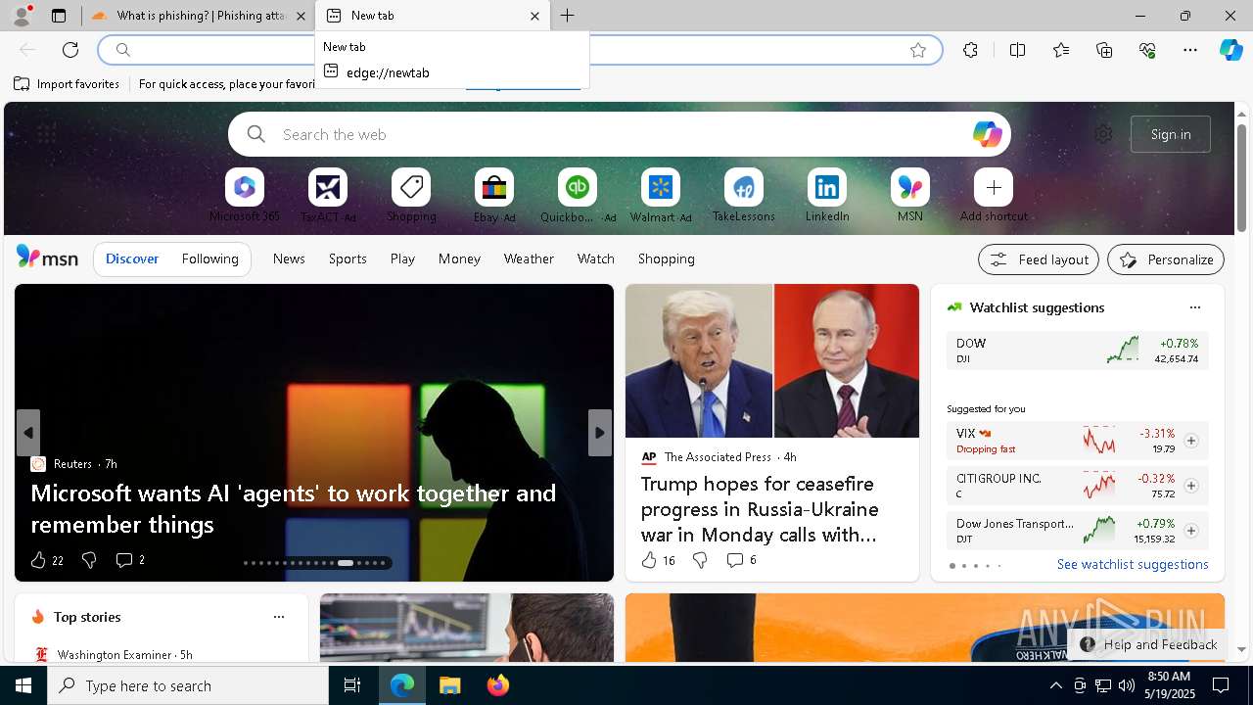Open See watchlist suggestions link
The height and width of the screenshot is (705, 1253).
(x=1133, y=564)
